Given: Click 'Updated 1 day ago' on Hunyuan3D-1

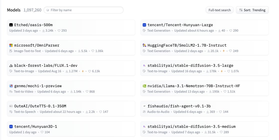Looking at the screenshot, I should 23,132.
